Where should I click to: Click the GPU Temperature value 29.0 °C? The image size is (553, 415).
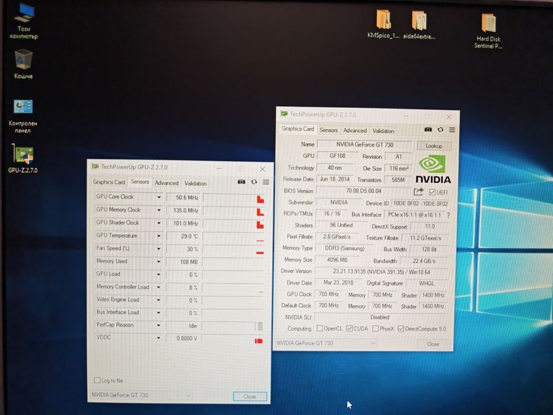click(183, 236)
